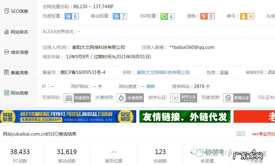This screenshot has width=275, height=165.
Task: Open the Baidu weight badge showing 6
Action: point(72,16)
